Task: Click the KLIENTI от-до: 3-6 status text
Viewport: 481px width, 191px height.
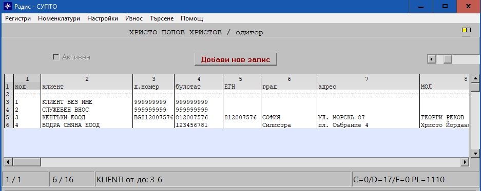Action: pos(129,179)
